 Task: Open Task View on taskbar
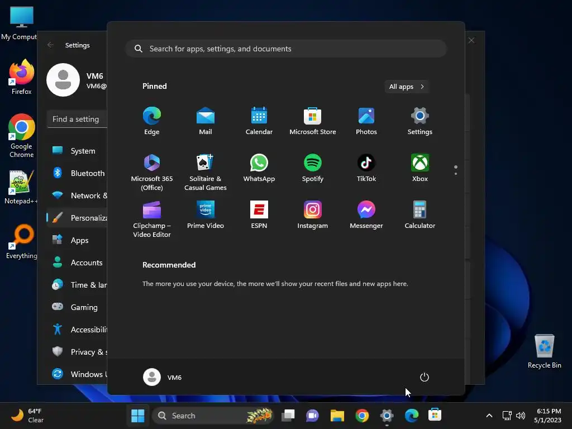[x=288, y=416]
